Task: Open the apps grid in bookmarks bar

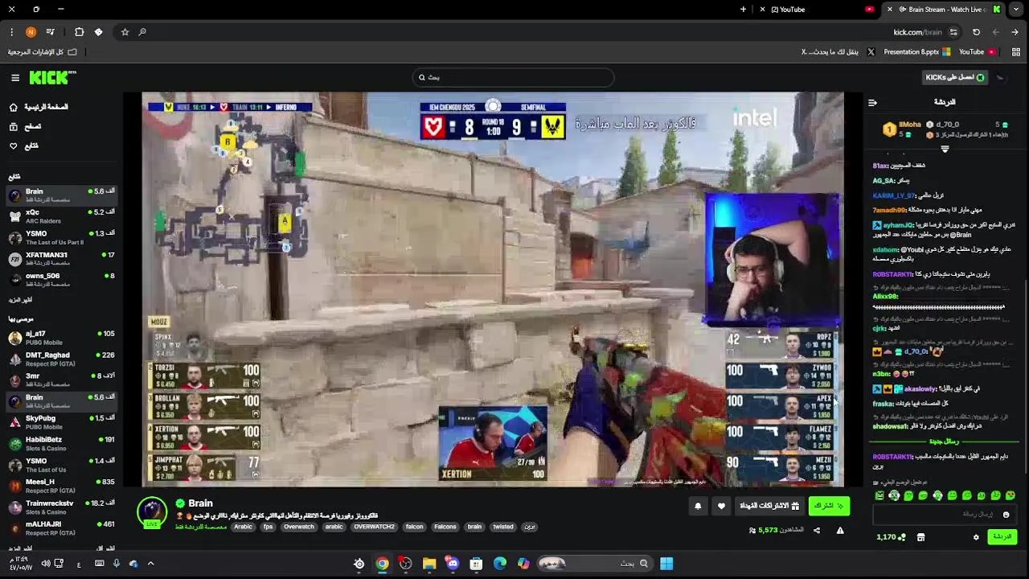Action: point(1016,52)
